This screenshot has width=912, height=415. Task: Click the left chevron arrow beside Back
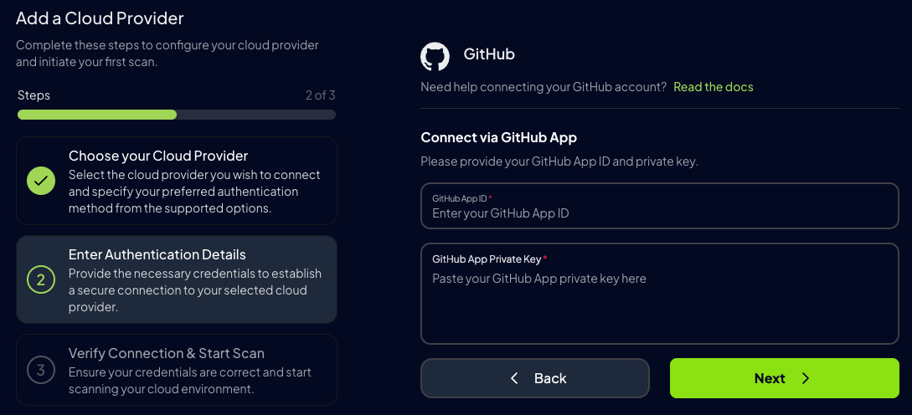tap(514, 378)
